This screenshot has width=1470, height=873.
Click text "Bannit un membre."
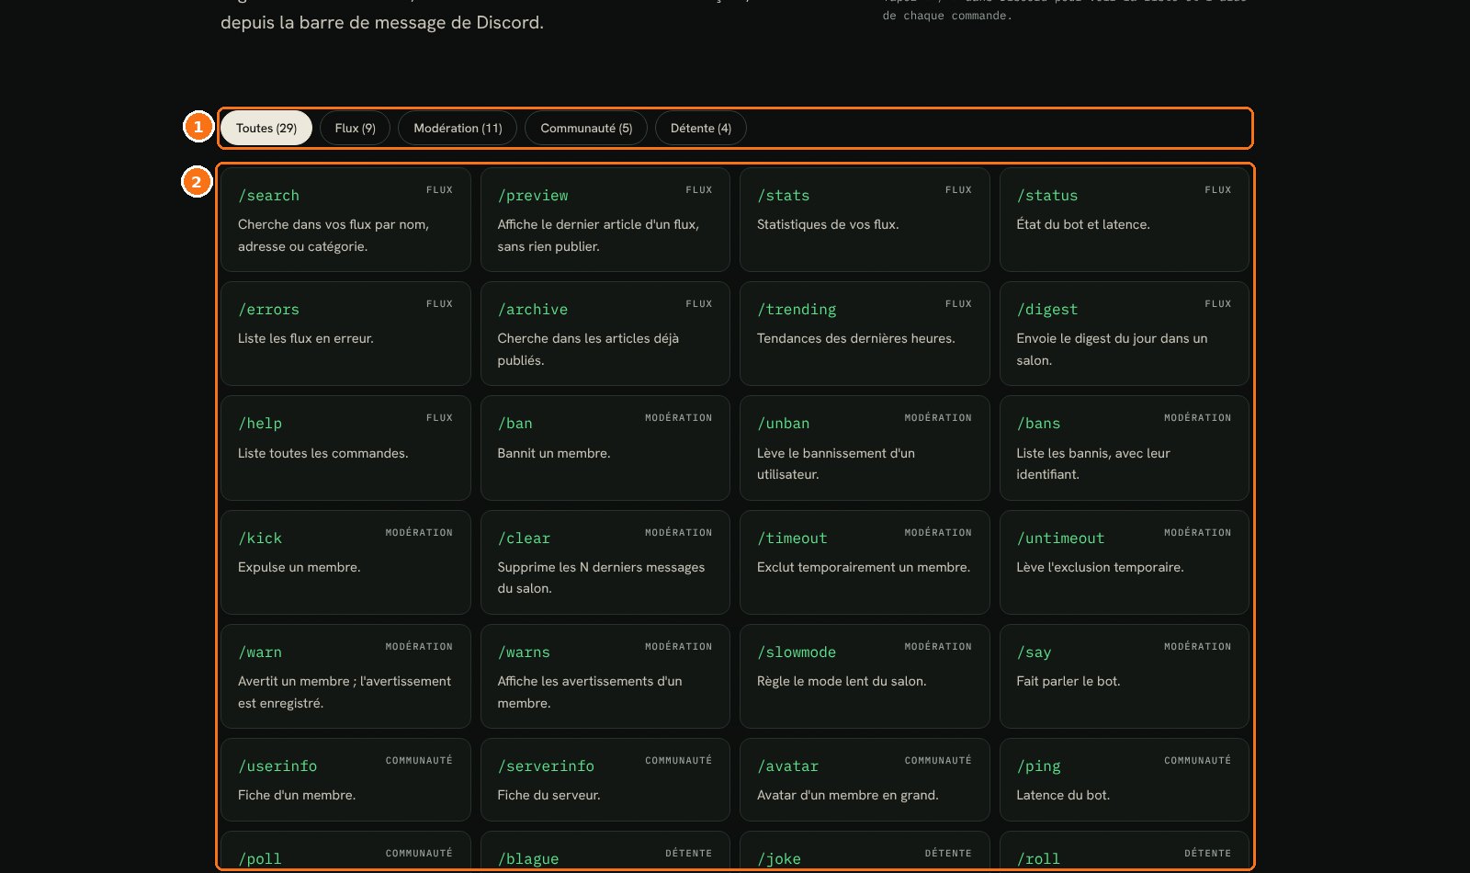tap(554, 453)
